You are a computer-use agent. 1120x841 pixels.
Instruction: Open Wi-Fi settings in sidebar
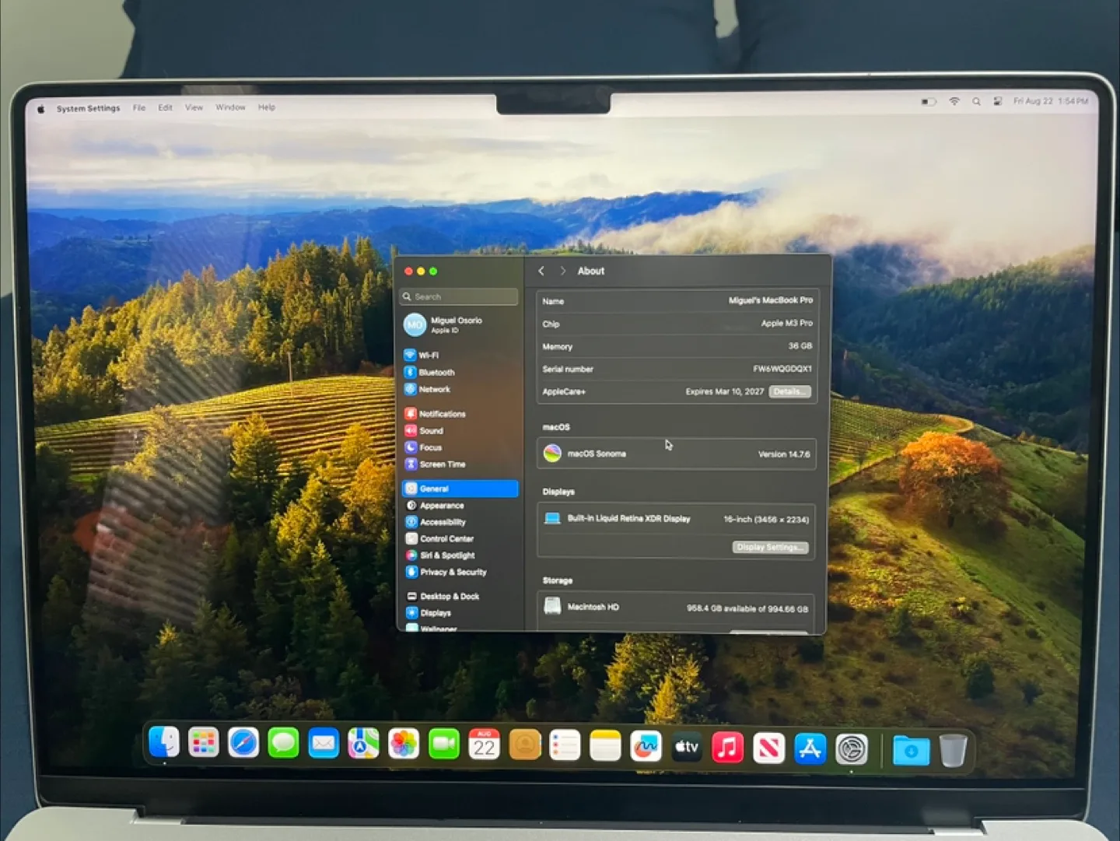point(428,356)
